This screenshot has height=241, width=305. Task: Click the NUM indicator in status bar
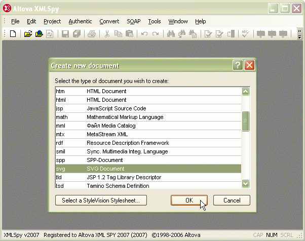[272, 235]
